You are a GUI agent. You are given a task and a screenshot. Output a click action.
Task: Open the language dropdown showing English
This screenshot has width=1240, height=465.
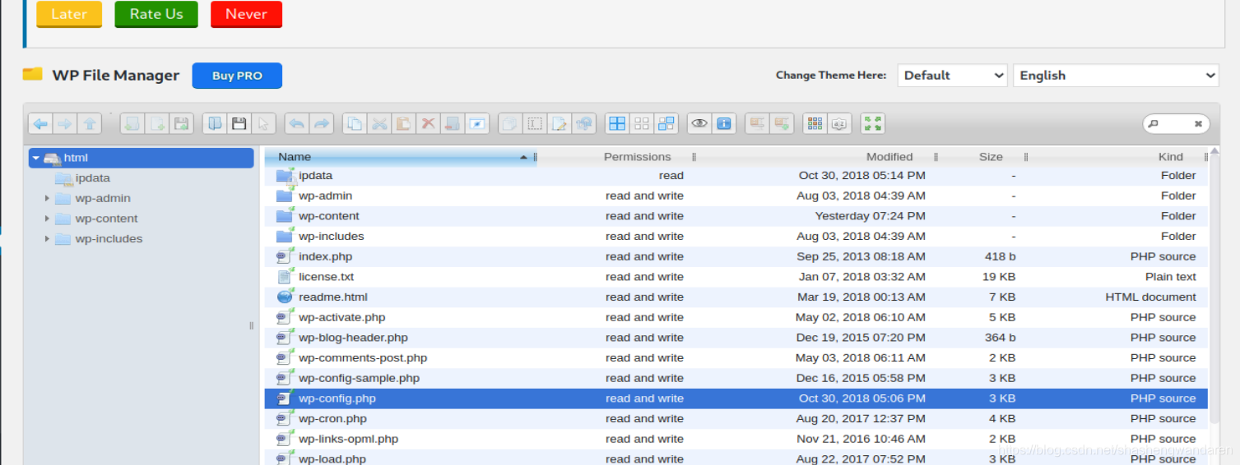[1115, 76]
